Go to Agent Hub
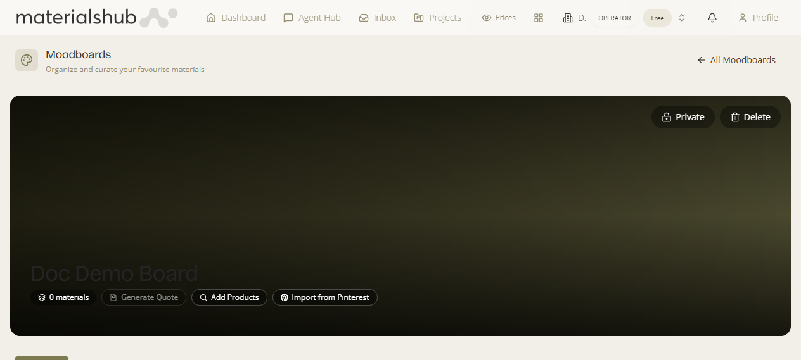801x360 pixels. 312,18
